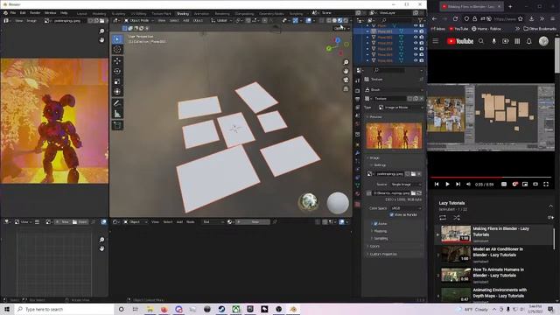Expand the Sampling section

tap(380, 238)
